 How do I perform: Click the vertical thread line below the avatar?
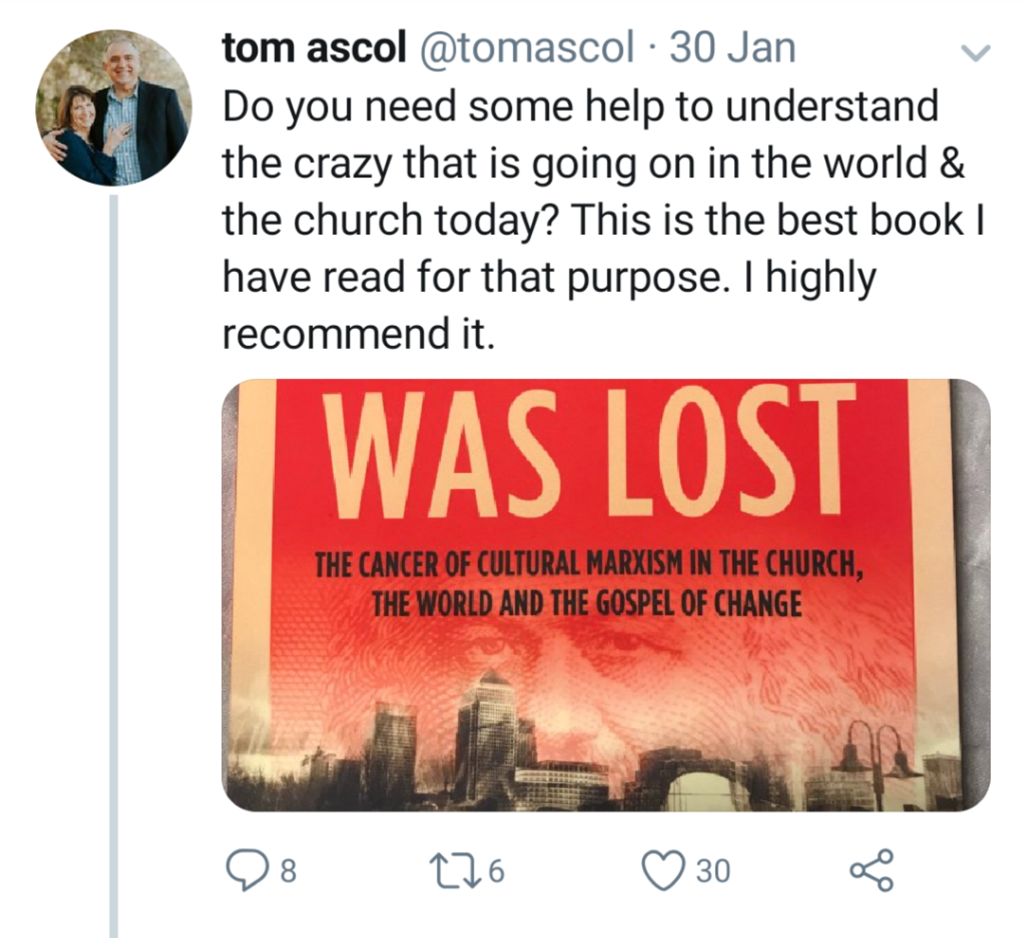[114, 559]
